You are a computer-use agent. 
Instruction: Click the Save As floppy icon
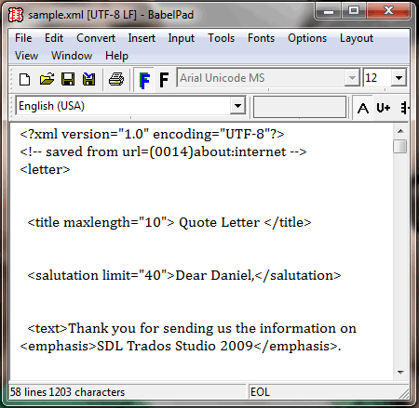coord(88,79)
